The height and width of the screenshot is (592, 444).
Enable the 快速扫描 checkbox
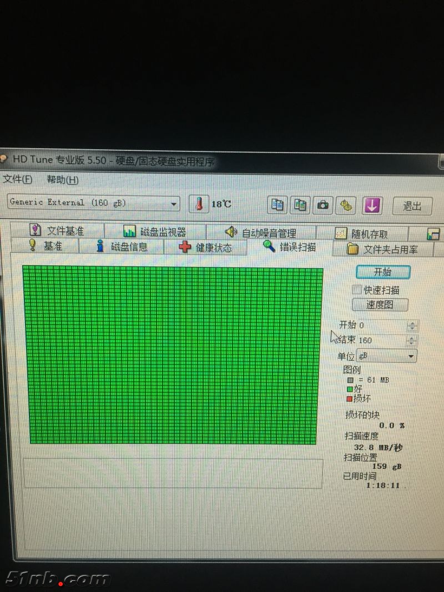(x=357, y=290)
